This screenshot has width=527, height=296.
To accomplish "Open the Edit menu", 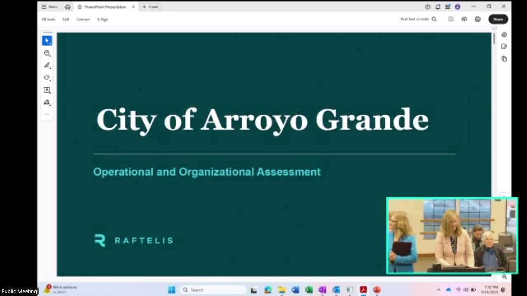I will tap(65, 19).
